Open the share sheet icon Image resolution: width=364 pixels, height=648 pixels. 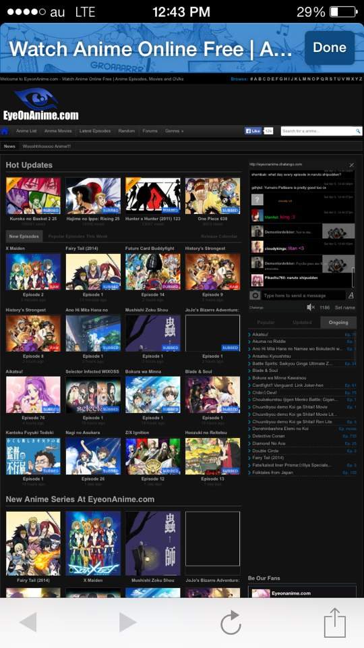point(335,622)
